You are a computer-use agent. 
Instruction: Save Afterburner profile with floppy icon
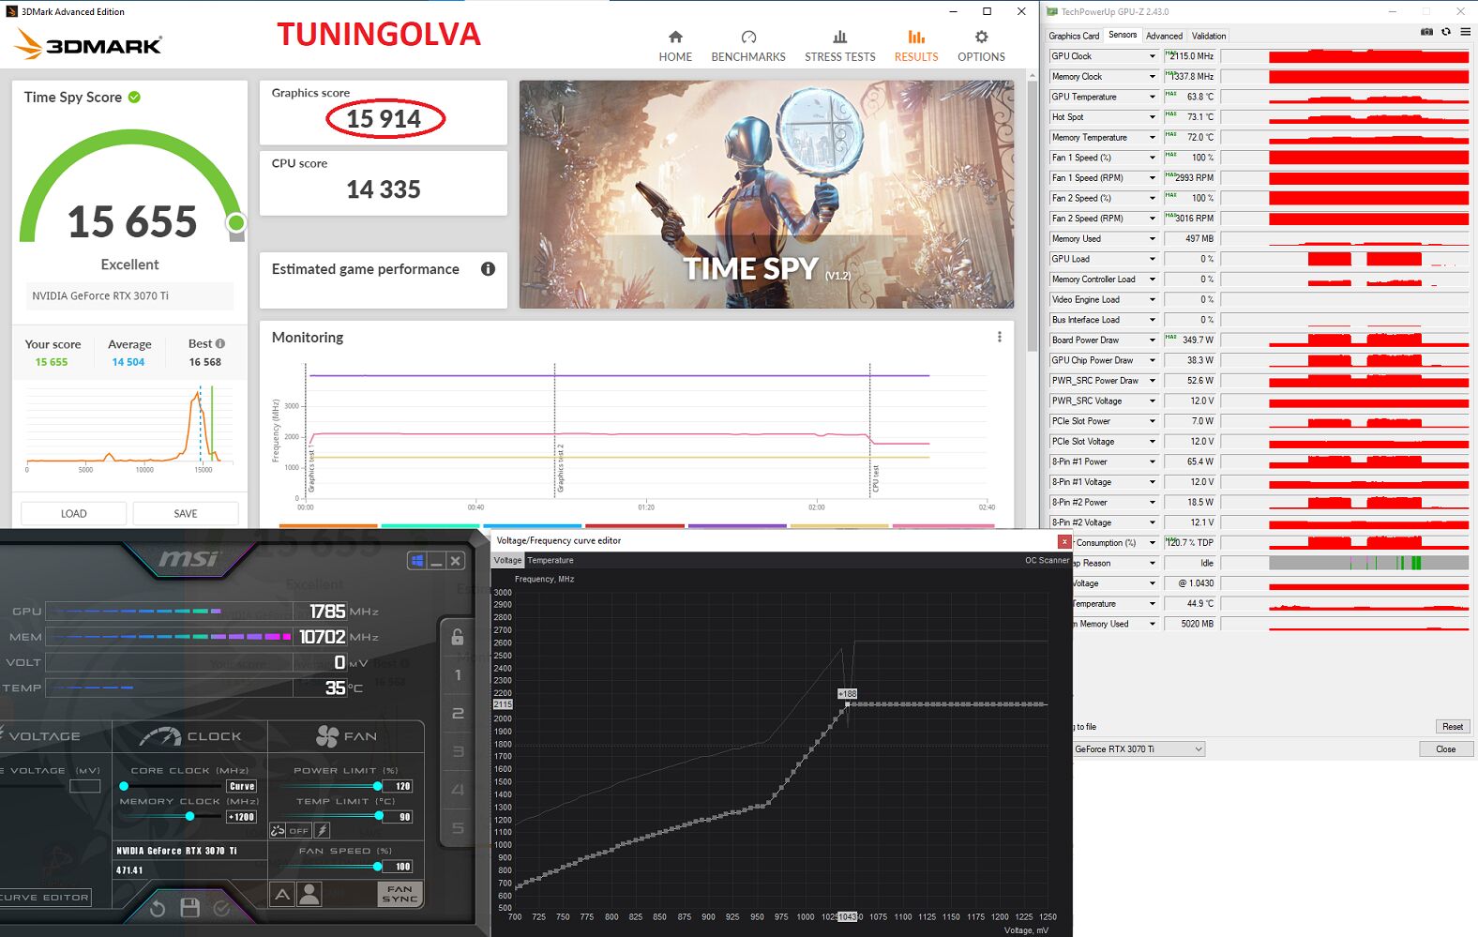(x=189, y=908)
